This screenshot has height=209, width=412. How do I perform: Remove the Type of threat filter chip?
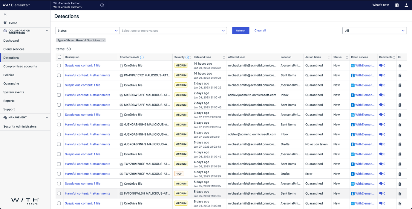(x=103, y=40)
